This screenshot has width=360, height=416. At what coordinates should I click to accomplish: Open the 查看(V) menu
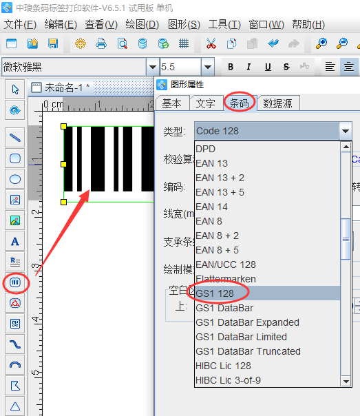point(101,25)
